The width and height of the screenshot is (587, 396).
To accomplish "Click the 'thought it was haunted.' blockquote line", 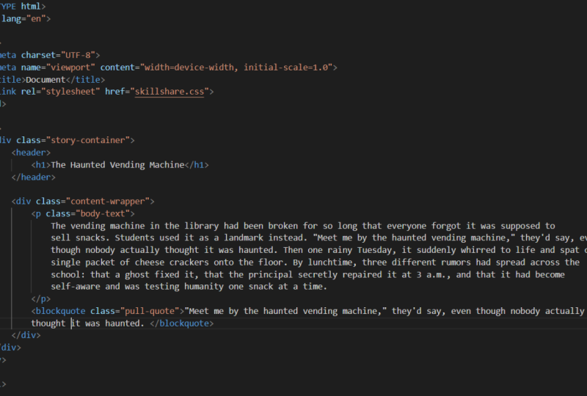I will click(87, 323).
